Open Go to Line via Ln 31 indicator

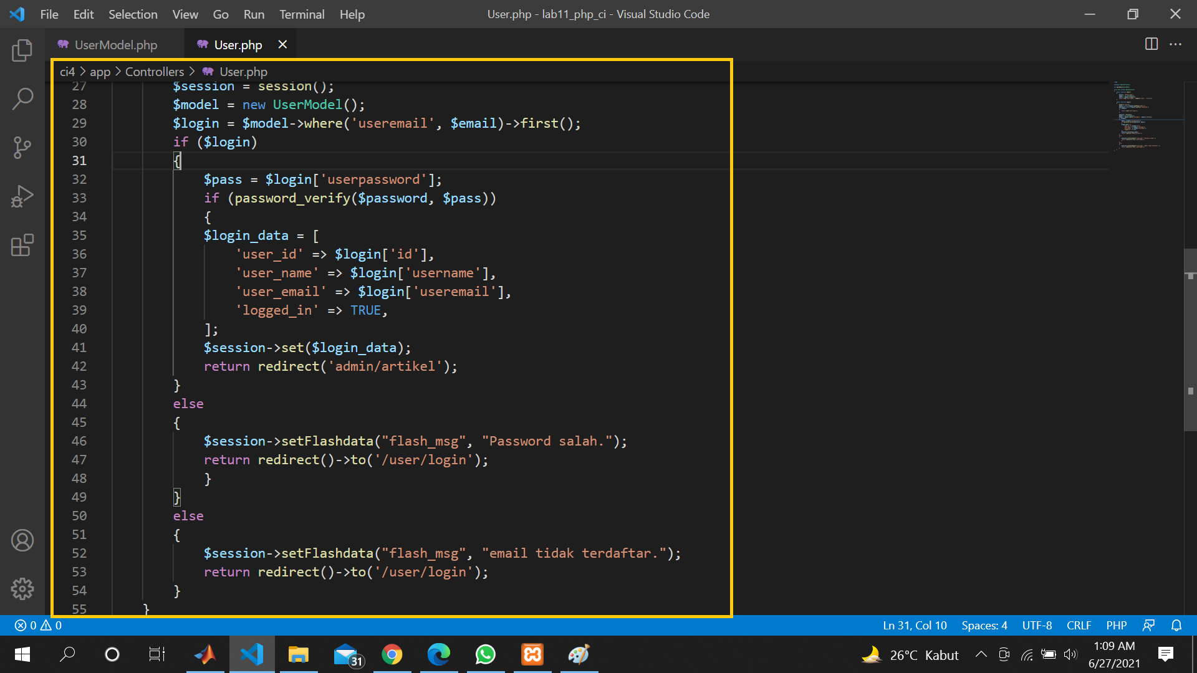[x=914, y=625]
